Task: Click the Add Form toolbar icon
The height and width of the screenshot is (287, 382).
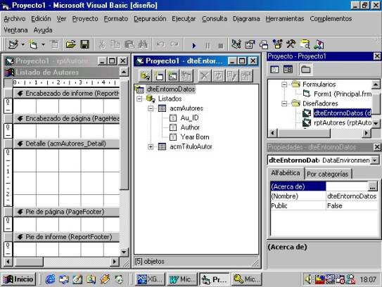Action: coord(33,44)
